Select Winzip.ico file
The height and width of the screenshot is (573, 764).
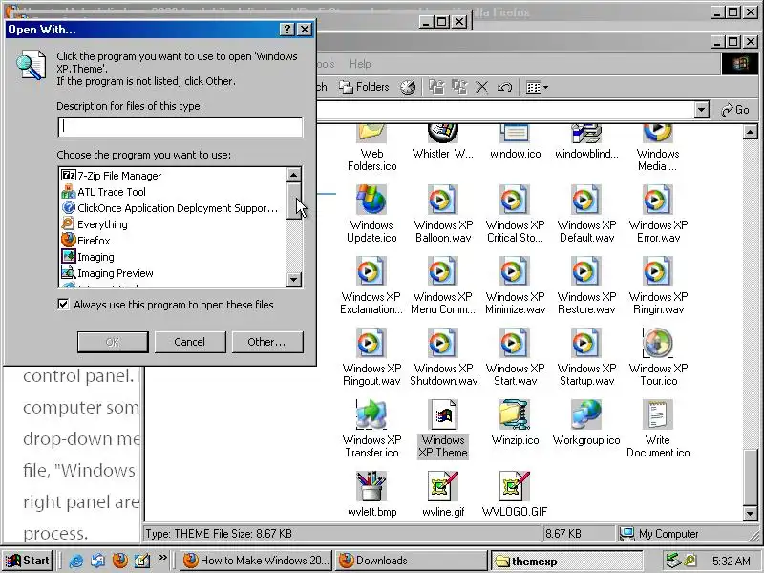[x=515, y=423]
